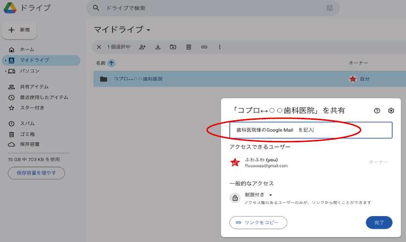Click the リンクをコピー button
This screenshot has width=406, height=242.
[x=258, y=222]
